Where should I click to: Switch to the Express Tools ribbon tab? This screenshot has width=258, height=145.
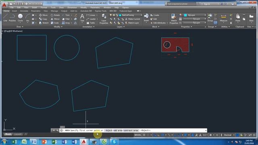point(100,11)
